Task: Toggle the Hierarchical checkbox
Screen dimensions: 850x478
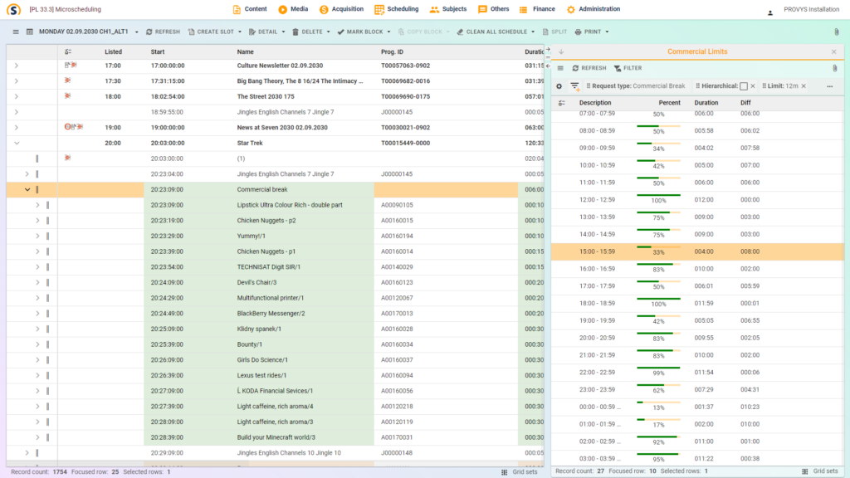Action: click(x=744, y=86)
